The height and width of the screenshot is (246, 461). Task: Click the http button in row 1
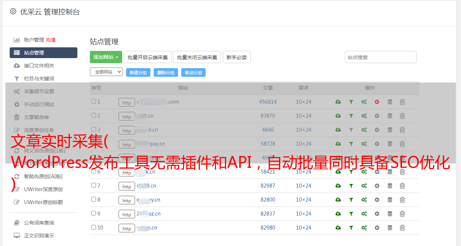127,103
